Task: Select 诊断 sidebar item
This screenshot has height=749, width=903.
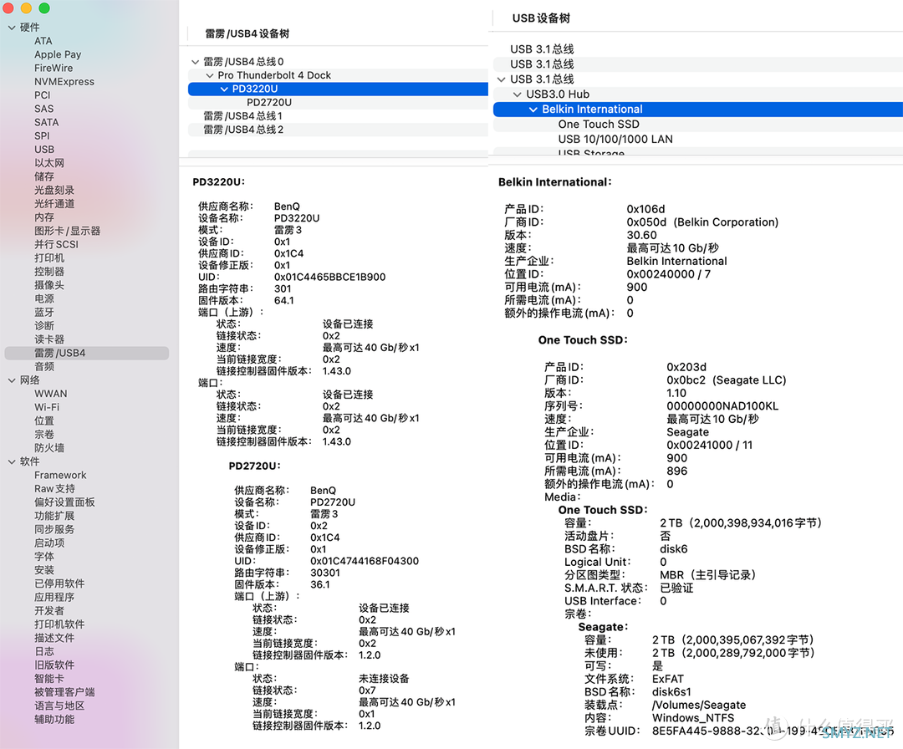Action: [x=44, y=325]
